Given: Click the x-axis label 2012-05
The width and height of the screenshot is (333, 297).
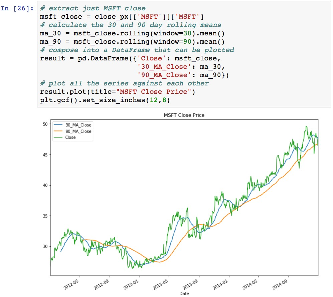Looking at the screenshot, I should pyautogui.click(x=71, y=284).
